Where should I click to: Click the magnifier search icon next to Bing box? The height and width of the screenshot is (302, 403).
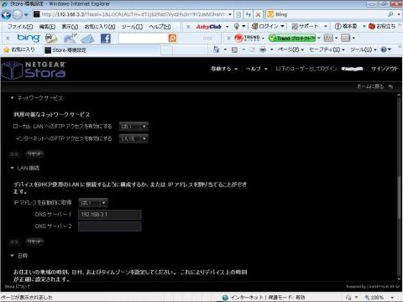[x=391, y=14]
